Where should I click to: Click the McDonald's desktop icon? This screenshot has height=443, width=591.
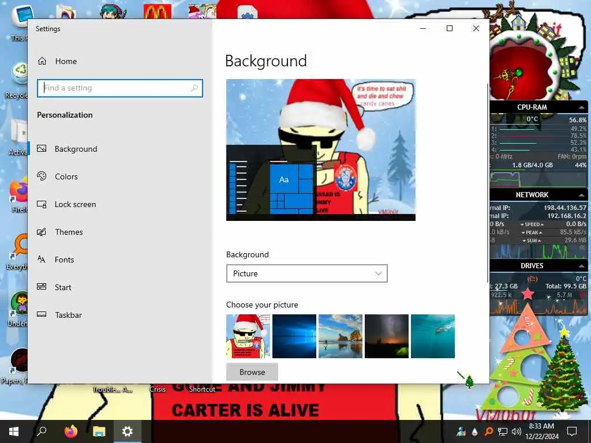[x=158, y=12]
